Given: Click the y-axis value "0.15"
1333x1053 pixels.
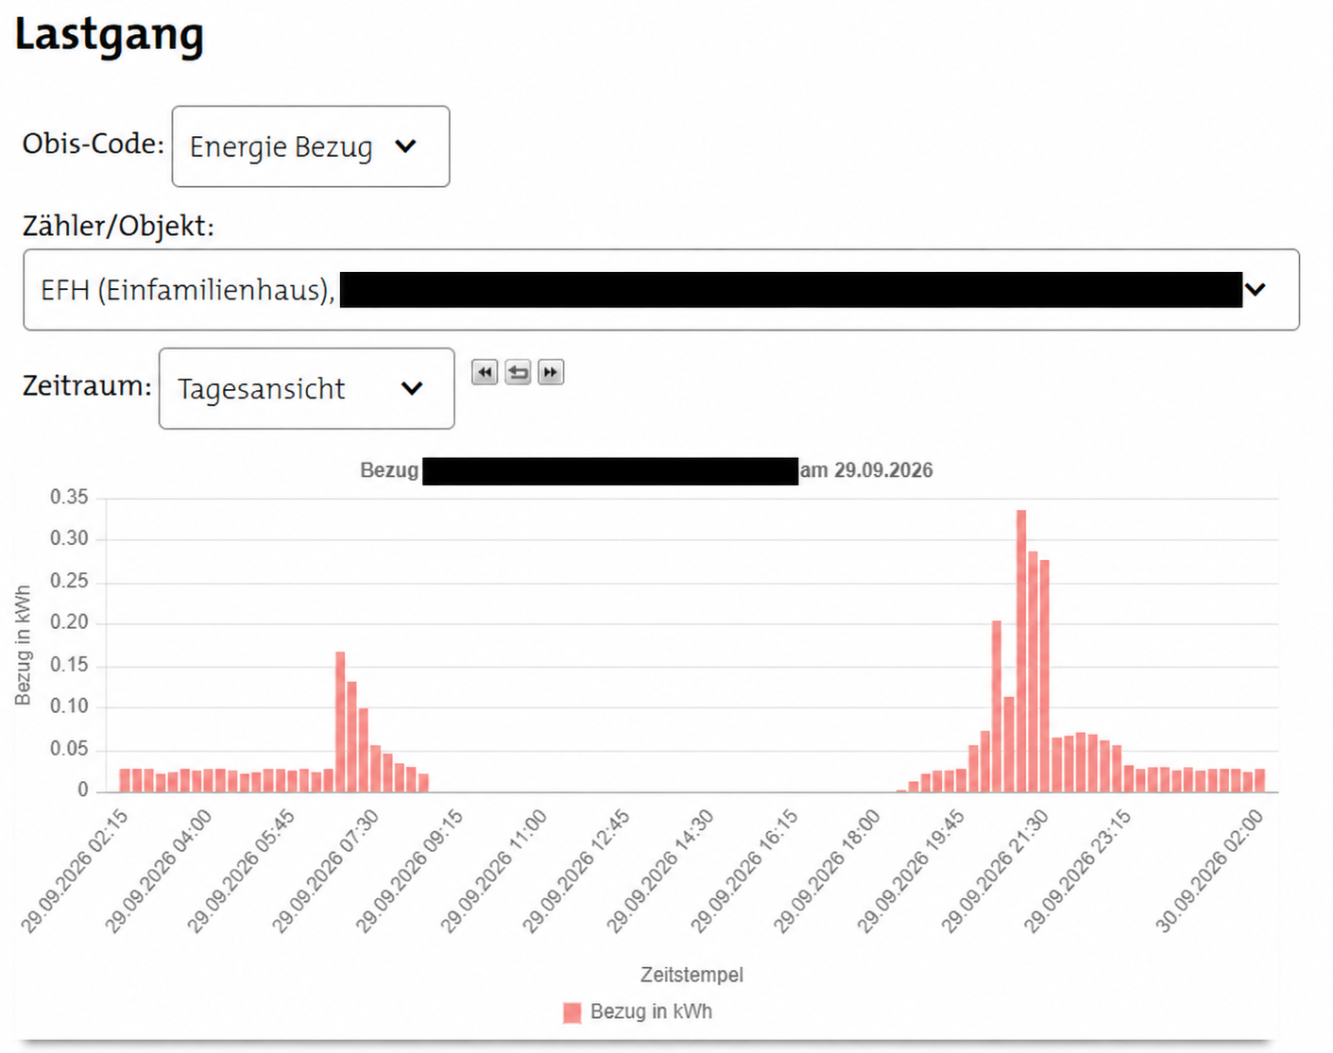Looking at the screenshot, I should pyautogui.click(x=69, y=665).
